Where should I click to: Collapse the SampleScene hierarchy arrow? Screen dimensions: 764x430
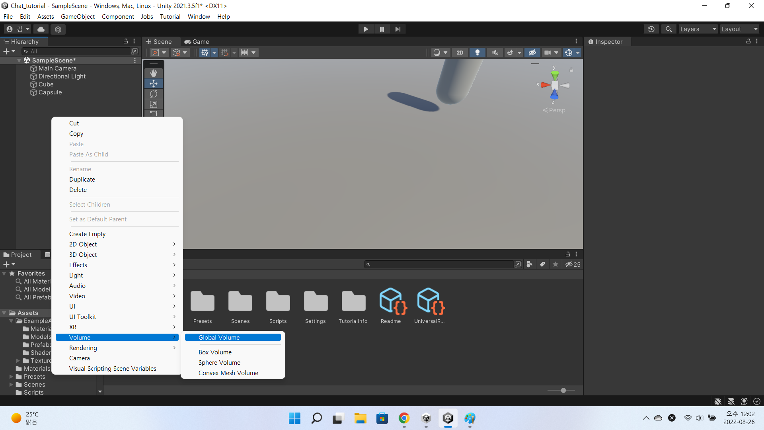19,61
